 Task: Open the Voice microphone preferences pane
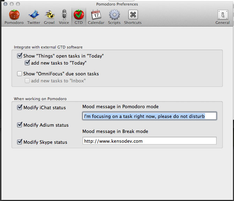tap(64, 17)
